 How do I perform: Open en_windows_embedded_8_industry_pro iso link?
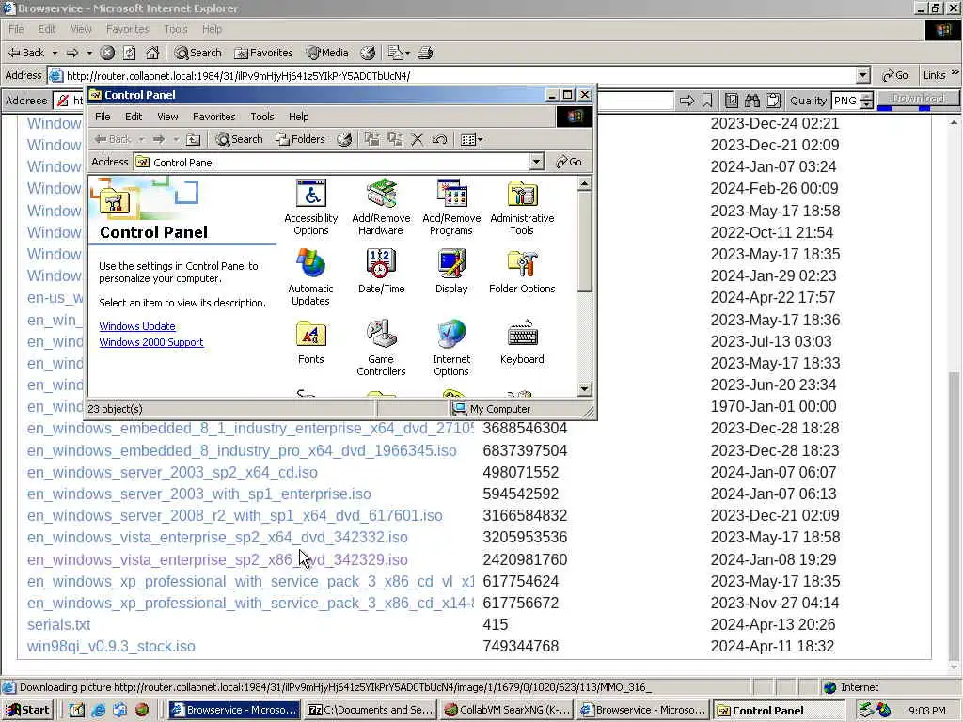(242, 450)
